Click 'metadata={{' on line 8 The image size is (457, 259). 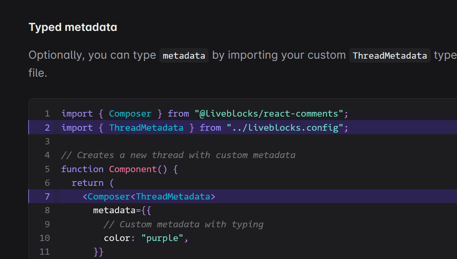(x=122, y=210)
